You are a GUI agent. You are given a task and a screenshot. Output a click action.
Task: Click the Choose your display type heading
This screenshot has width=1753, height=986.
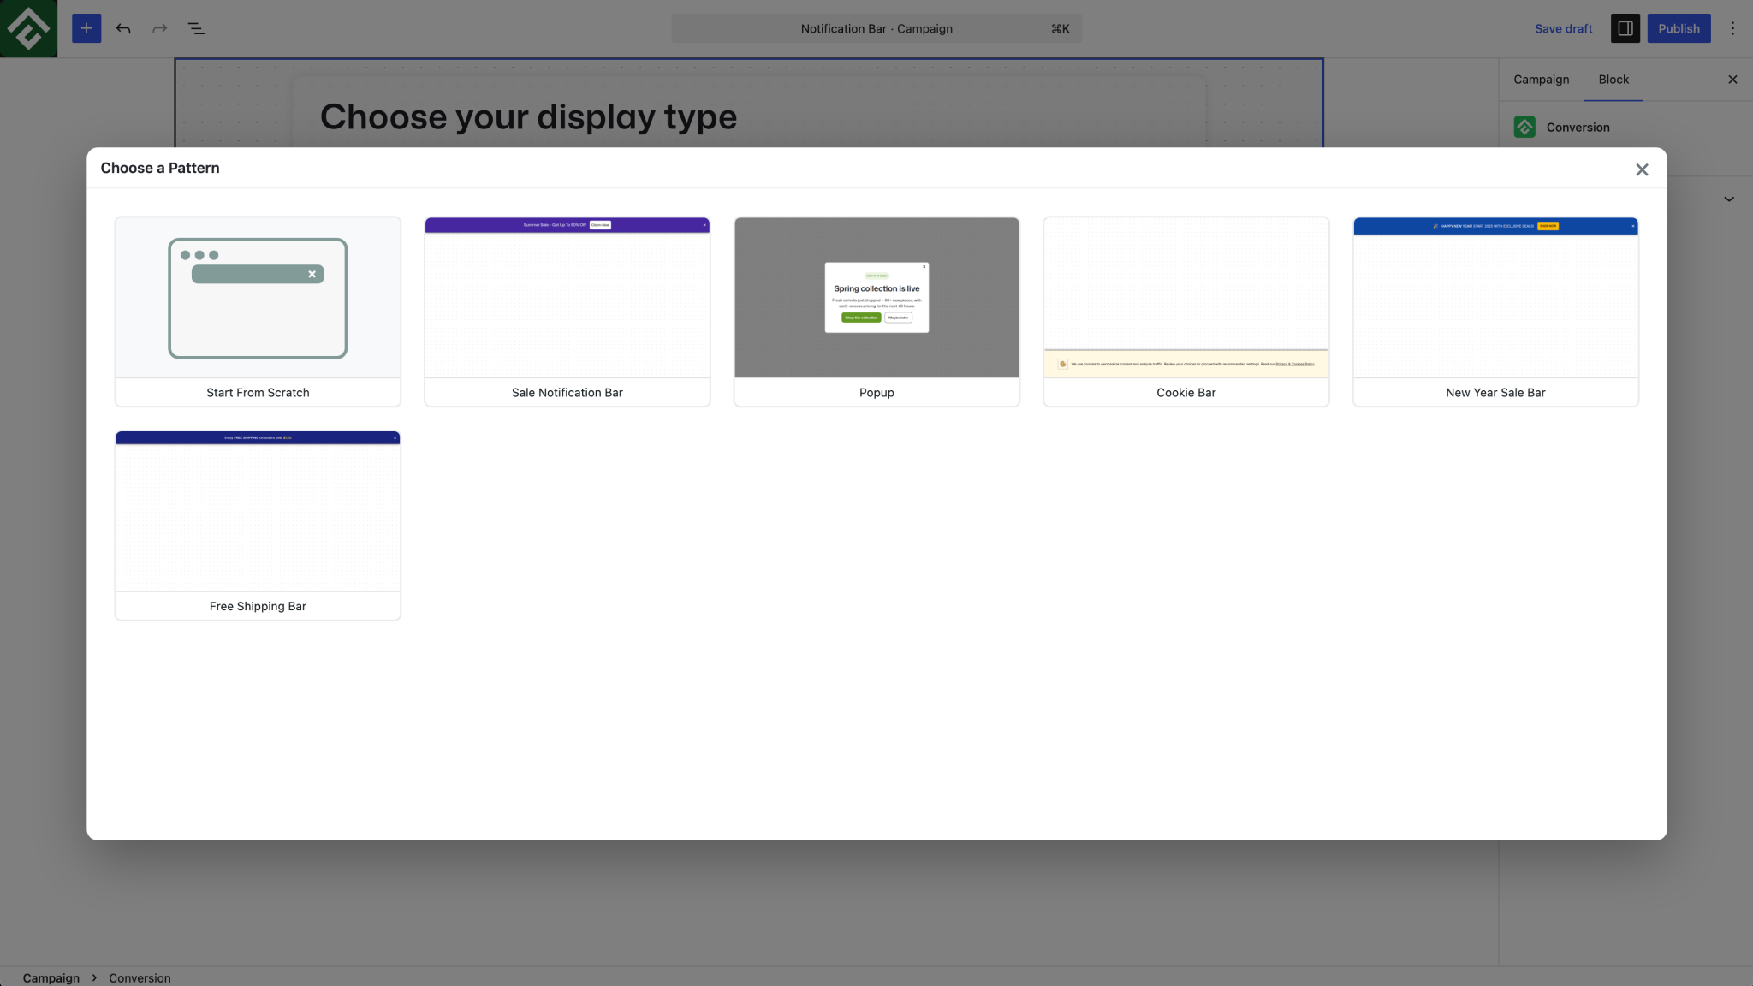coord(528,116)
